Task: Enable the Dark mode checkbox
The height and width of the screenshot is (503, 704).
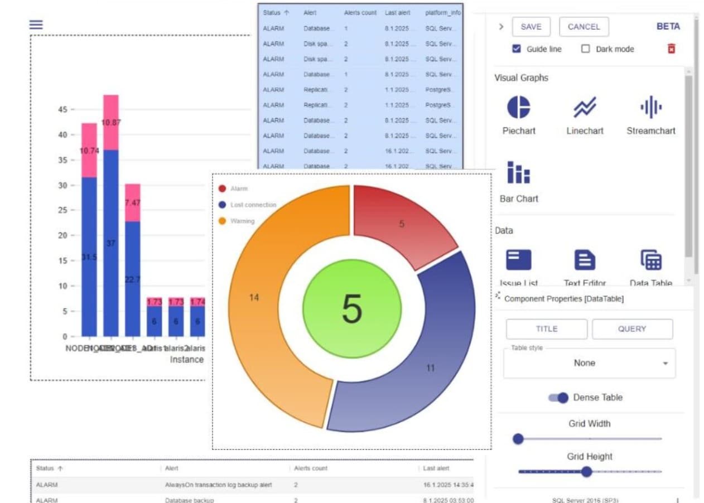Action: tap(585, 49)
